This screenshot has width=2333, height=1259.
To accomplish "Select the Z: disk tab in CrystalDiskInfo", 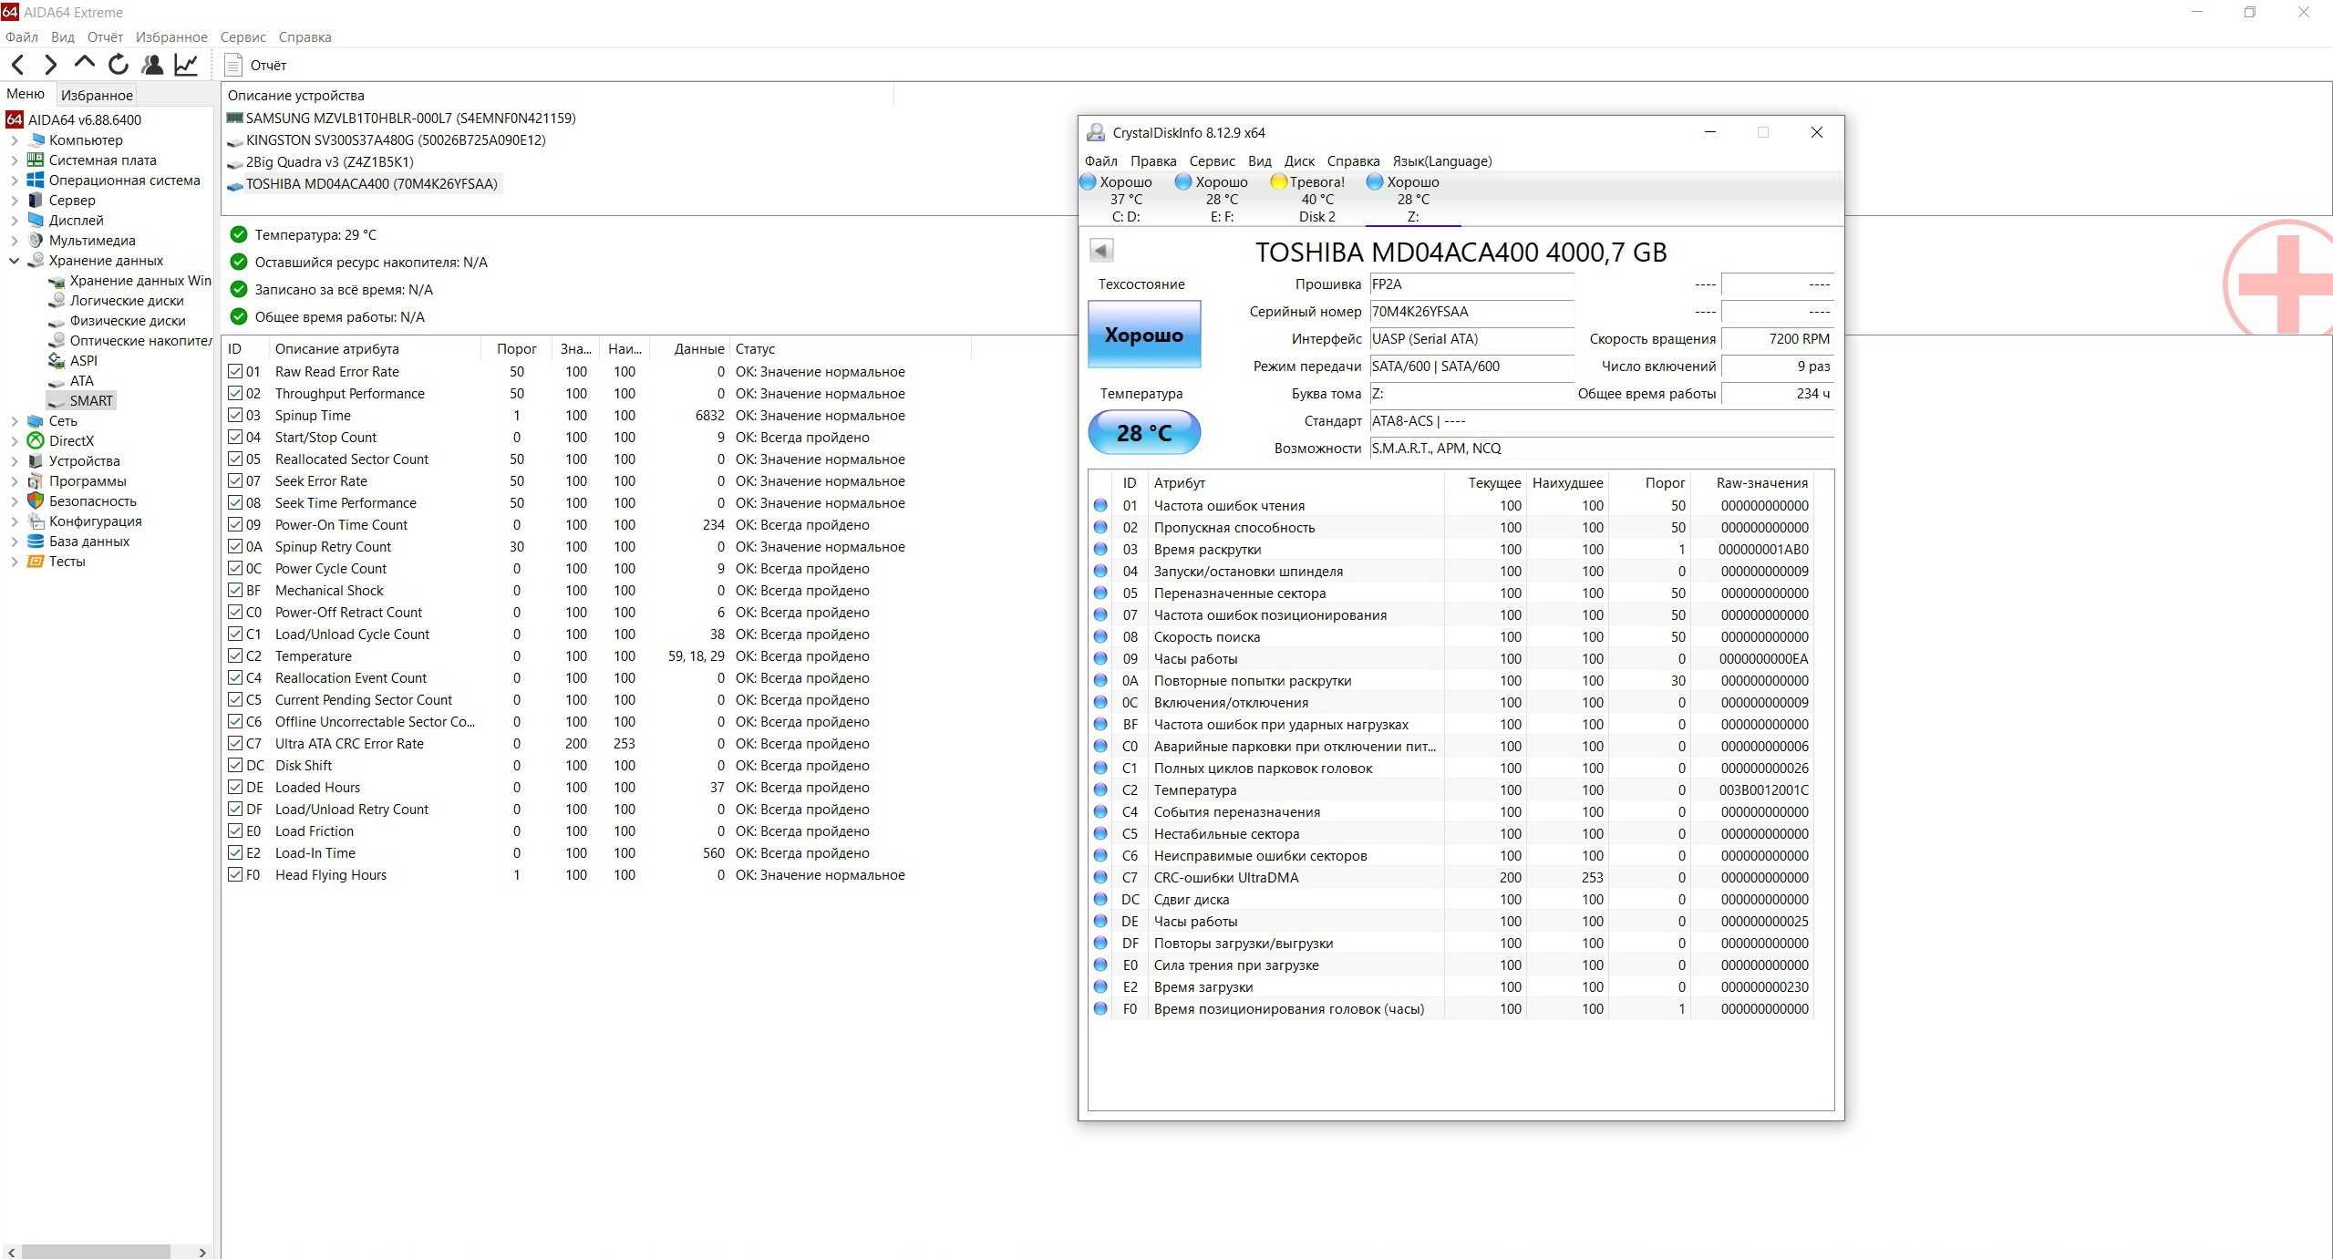I will (x=1412, y=199).
